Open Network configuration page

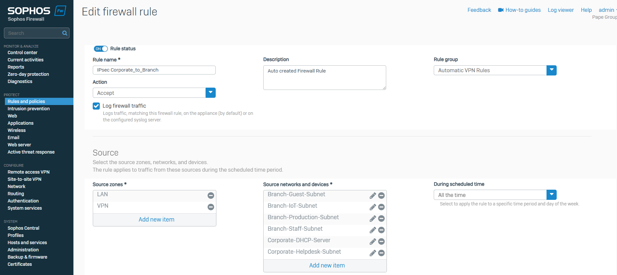[16, 186]
